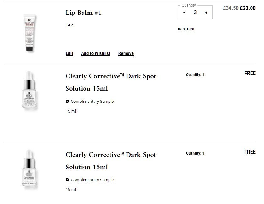The height and width of the screenshot is (204, 264).
Task: Open the second Clearly Corrective Dark Spot title
Action: click(110, 161)
